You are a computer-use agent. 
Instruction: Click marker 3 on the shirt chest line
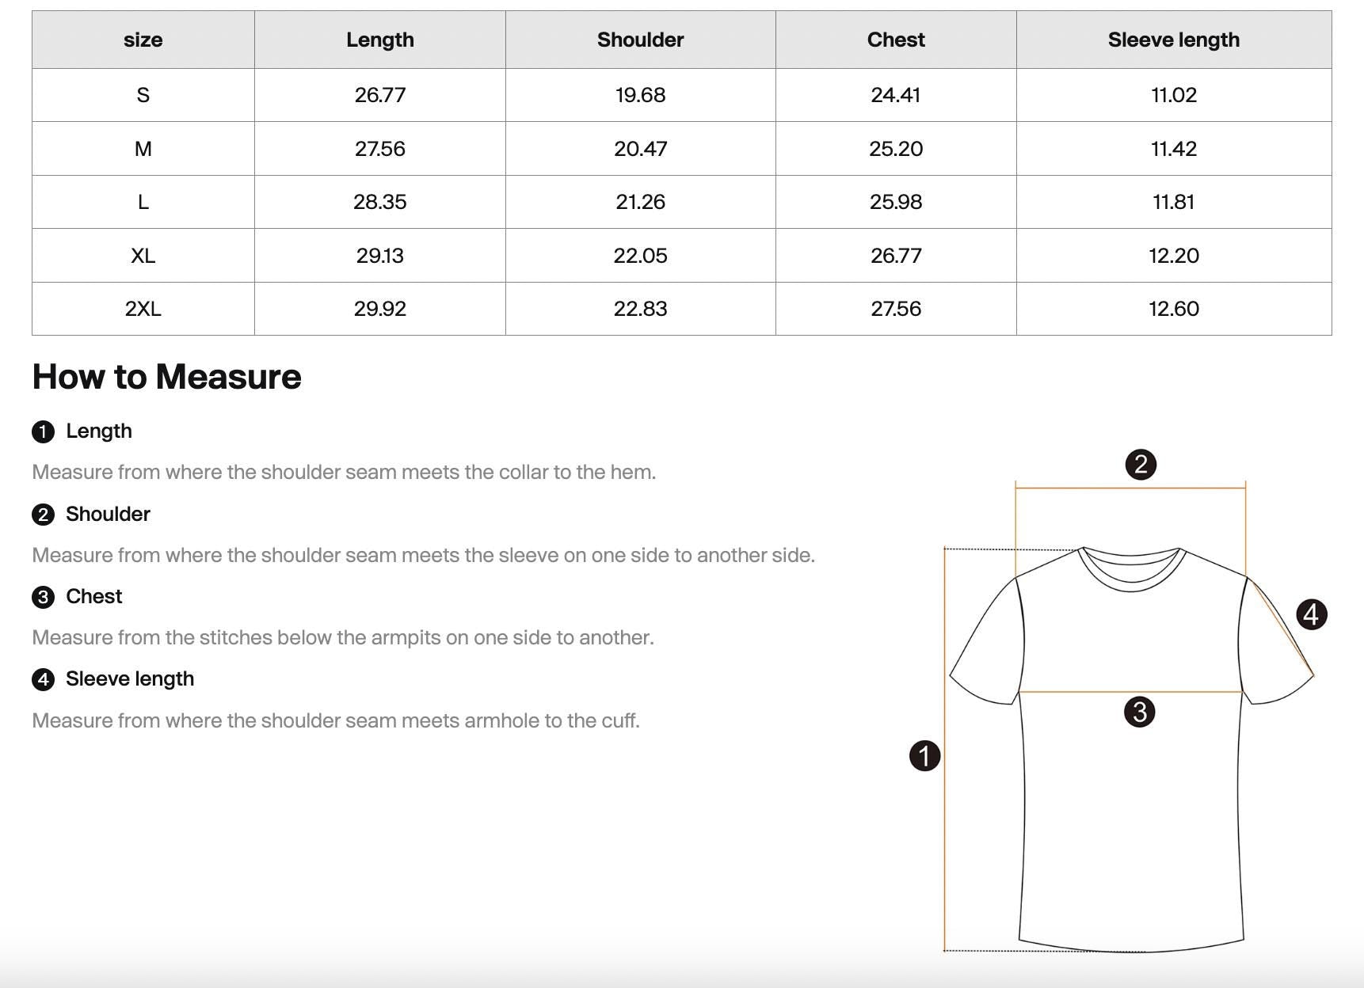1140,712
